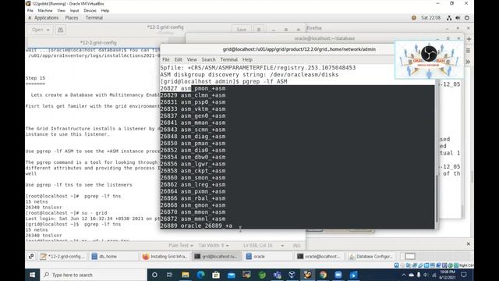Click the show-desktop icon in GNOME window list
Screen dimensions: 499x281
point(31,256)
